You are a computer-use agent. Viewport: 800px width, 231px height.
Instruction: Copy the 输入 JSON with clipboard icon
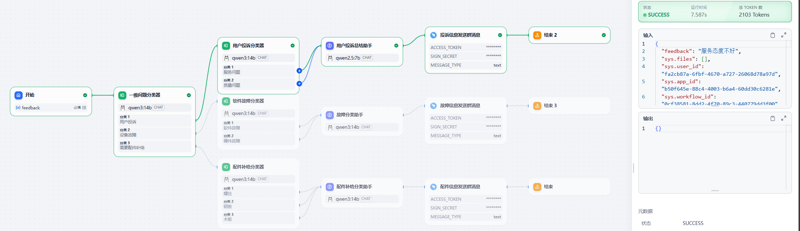click(773, 35)
